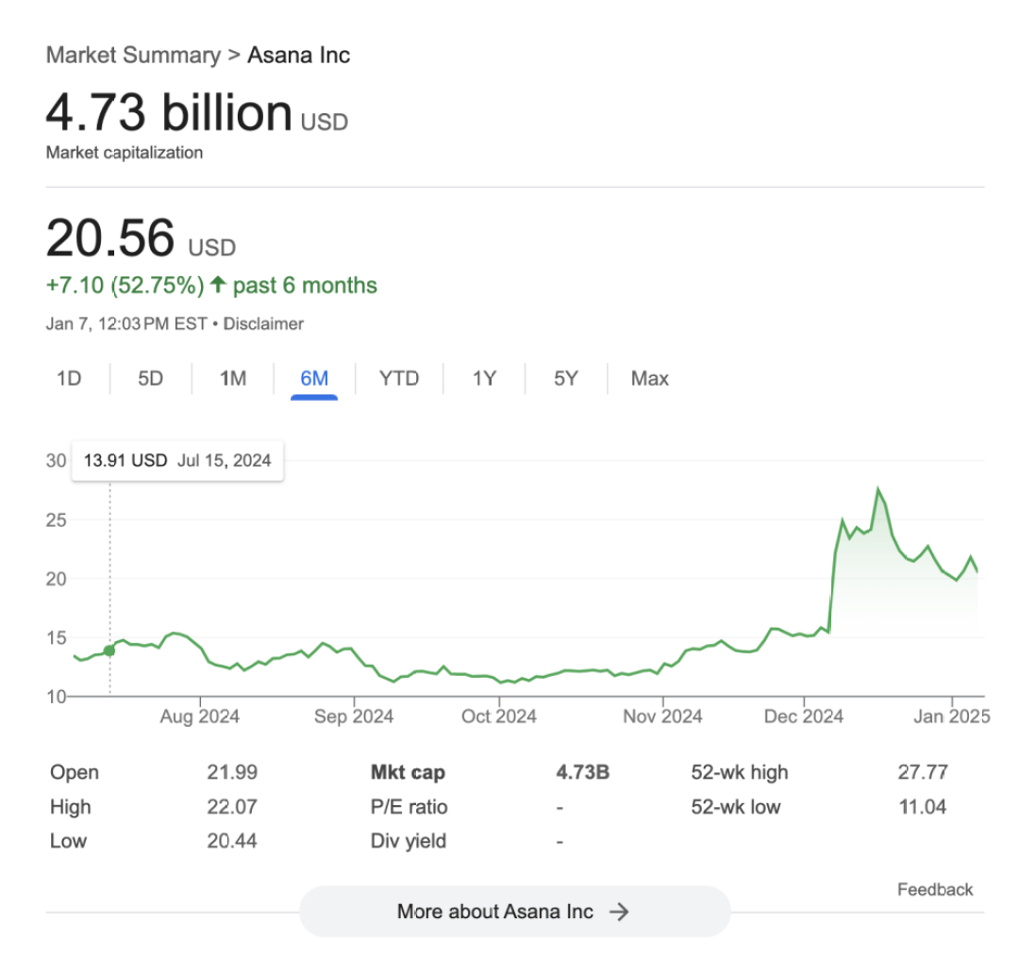Show the 1Y price chart tab
The width and height of the screenshot is (1019, 955).
[x=484, y=378]
